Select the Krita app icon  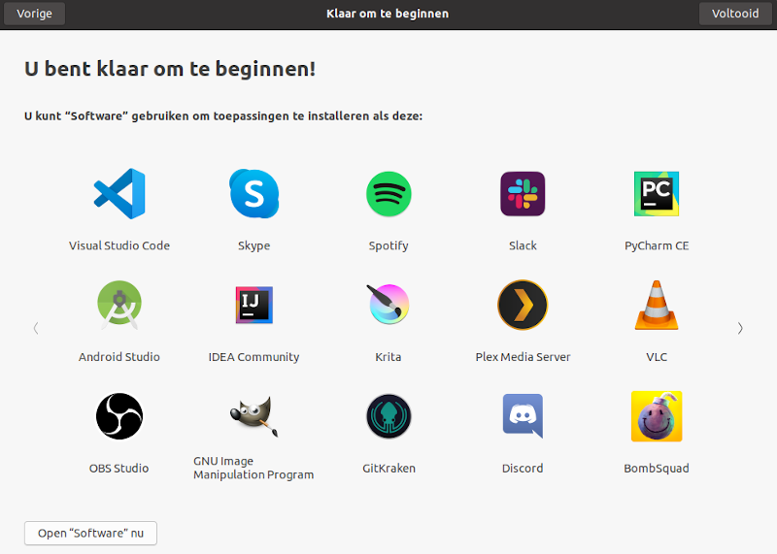[388, 306]
